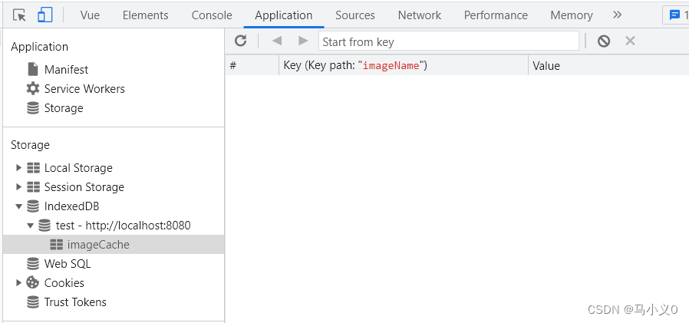Expand Local Storage tree node

18,167
